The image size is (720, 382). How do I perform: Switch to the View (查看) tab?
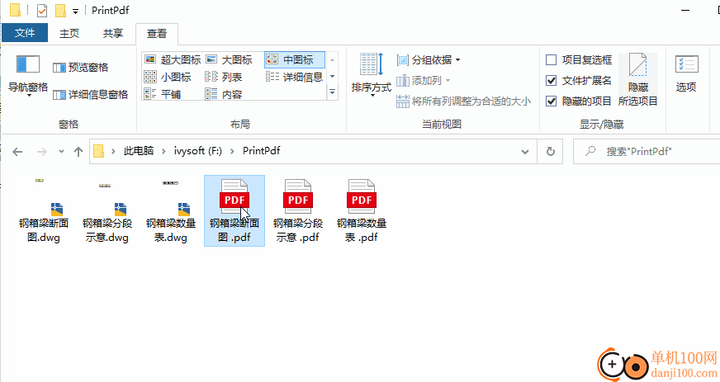tap(157, 34)
